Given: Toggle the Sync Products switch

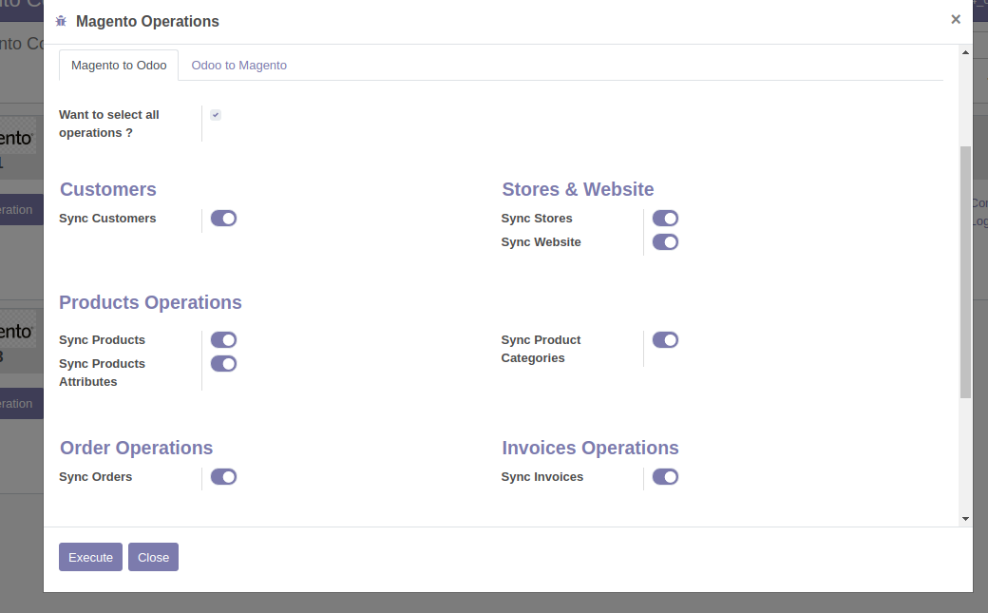Looking at the screenshot, I should coord(223,340).
